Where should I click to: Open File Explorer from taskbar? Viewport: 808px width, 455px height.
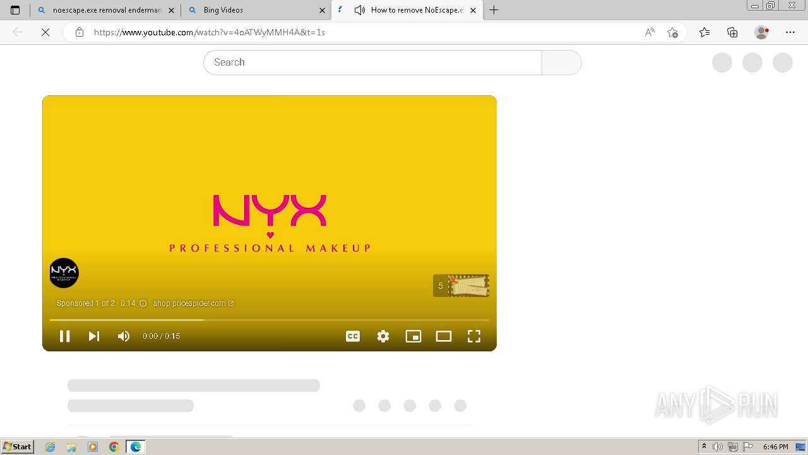click(71, 447)
